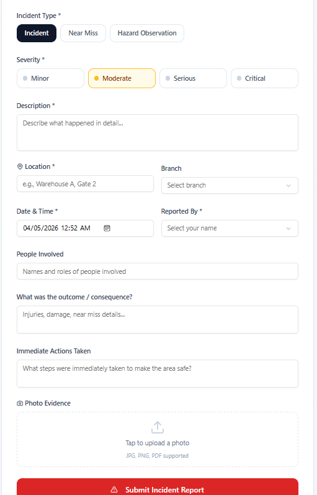The height and width of the screenshot is (495, 317).
Task: Select the Moderate severity option
Action: point(122,78)
